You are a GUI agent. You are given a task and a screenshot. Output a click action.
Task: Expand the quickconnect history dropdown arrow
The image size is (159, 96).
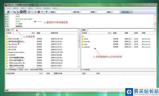click(x=132, y=12)
